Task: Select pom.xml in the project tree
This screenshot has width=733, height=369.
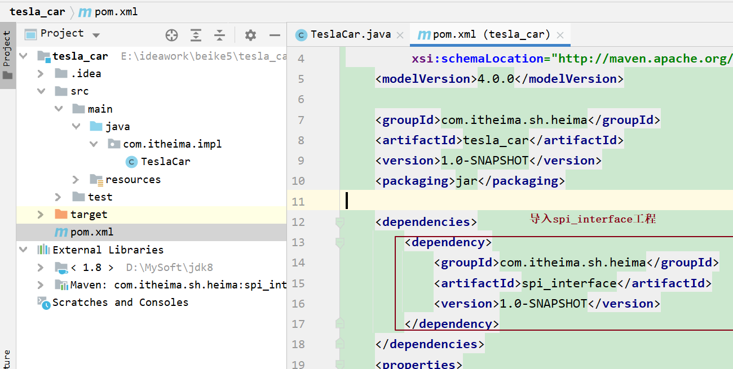Action: pyautogui.click(x=91, y=232)
